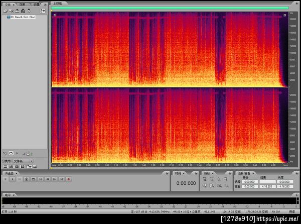
Task: Click Zoom In Vertically icon
Action: (219, 186)
